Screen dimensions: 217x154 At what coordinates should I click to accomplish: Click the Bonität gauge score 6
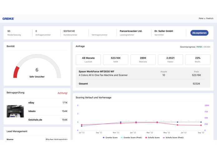click(x=37, y=70)
